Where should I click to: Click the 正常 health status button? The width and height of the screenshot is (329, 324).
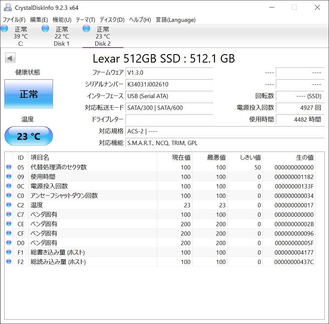click(29, 94)
